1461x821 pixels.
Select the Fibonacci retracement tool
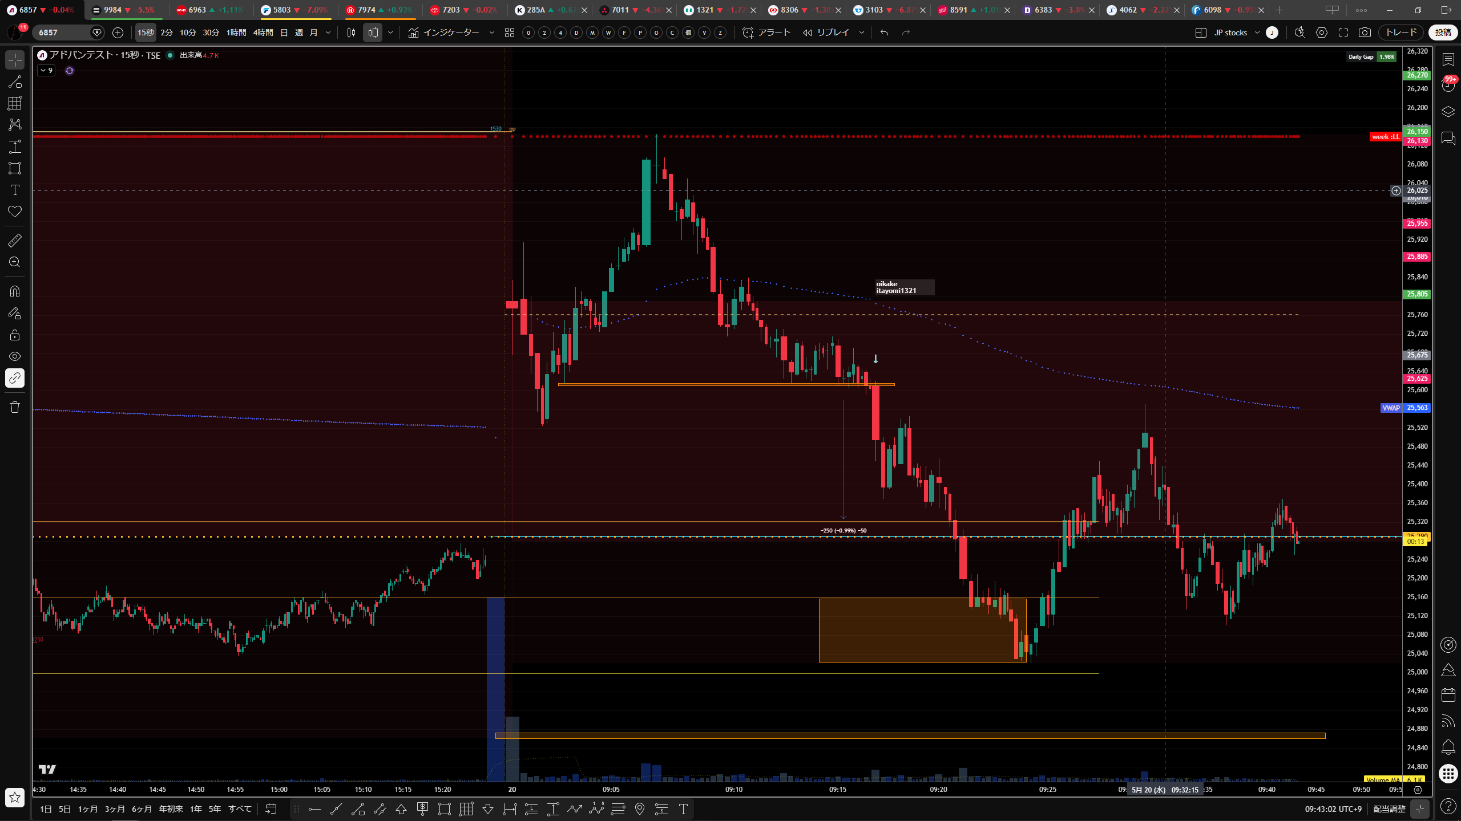point(15,103)
